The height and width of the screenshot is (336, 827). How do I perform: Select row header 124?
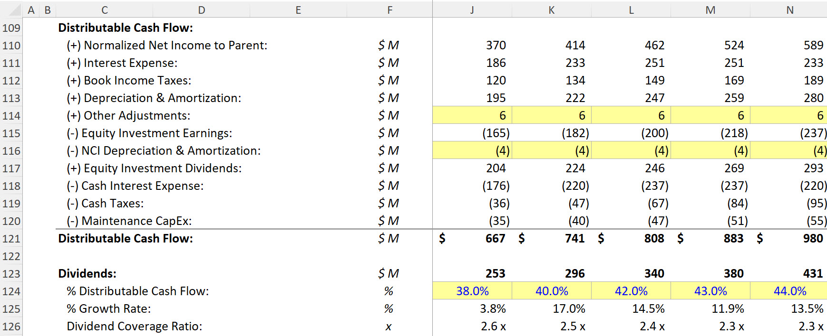(x=11, y=291)
